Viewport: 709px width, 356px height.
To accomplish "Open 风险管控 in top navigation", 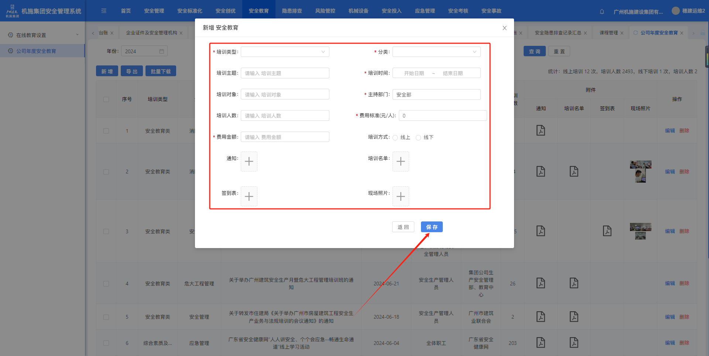I will [x=325, y=11].
